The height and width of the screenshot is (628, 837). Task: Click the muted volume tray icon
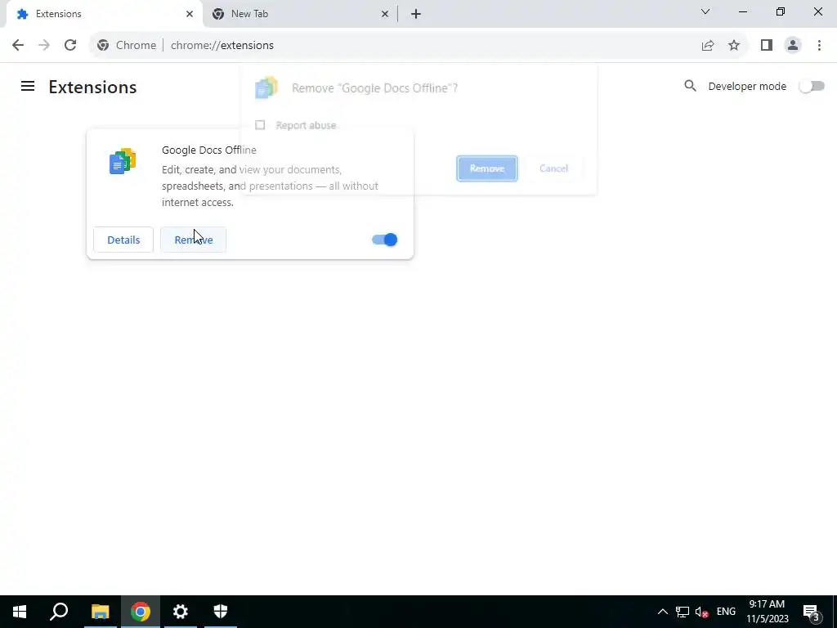pyautogui.click(x=701, y=612)
